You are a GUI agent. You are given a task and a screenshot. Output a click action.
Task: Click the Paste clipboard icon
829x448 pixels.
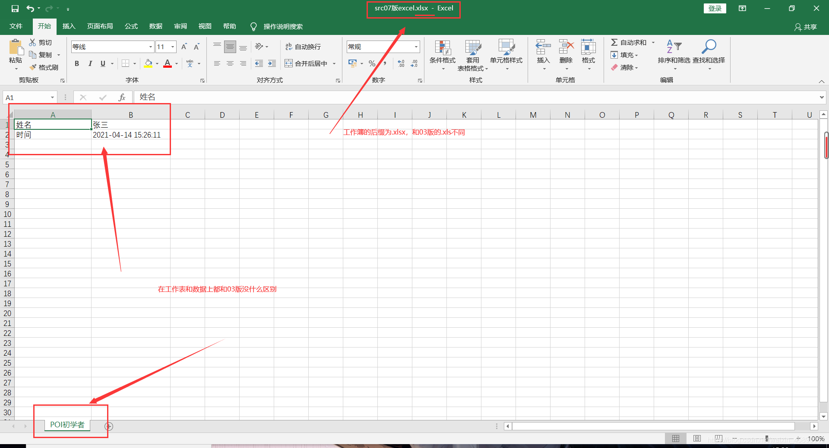click(16, 47)
